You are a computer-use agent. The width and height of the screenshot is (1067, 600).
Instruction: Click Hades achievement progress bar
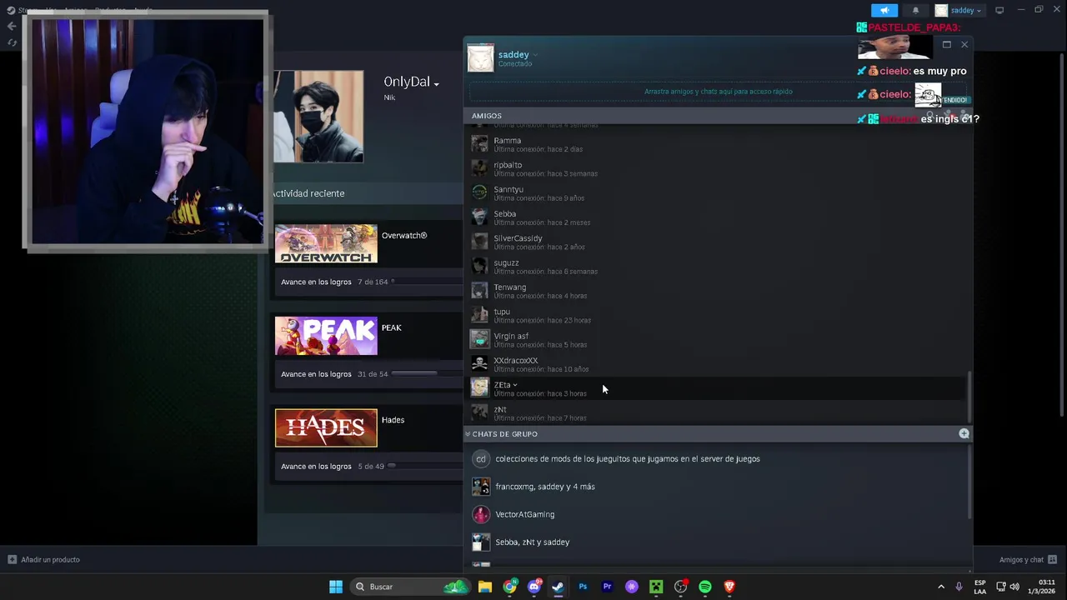coord(425,466)
